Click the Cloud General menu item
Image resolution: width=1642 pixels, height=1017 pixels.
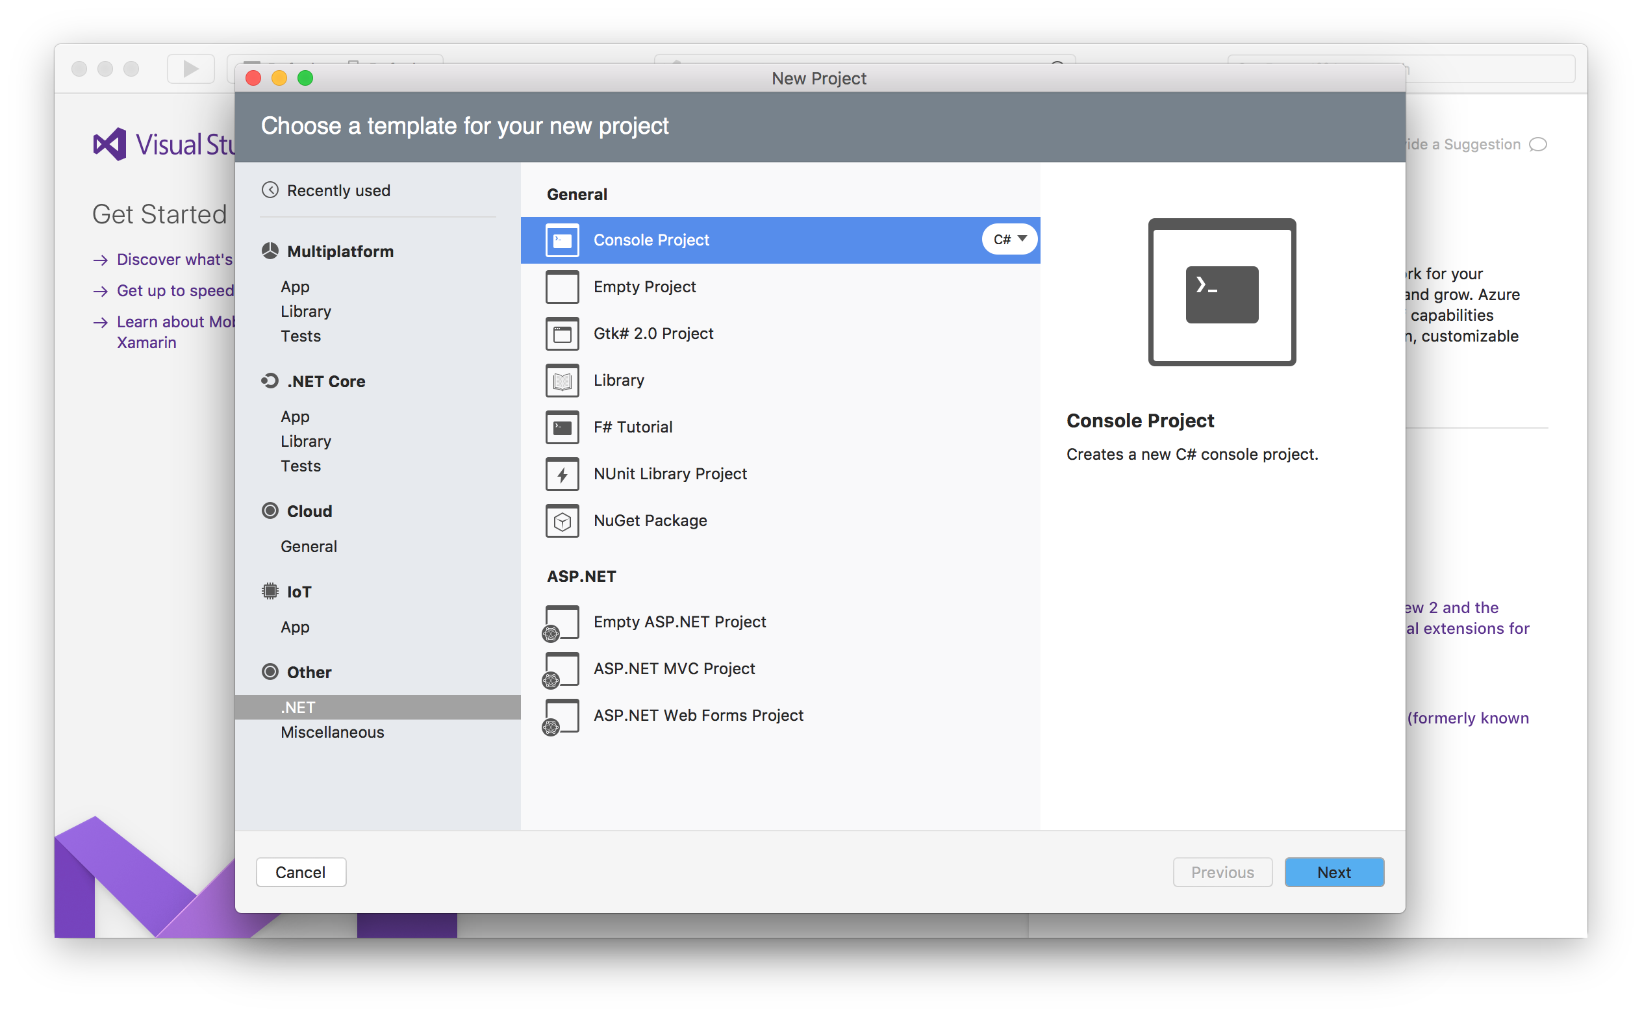(307, 546)
